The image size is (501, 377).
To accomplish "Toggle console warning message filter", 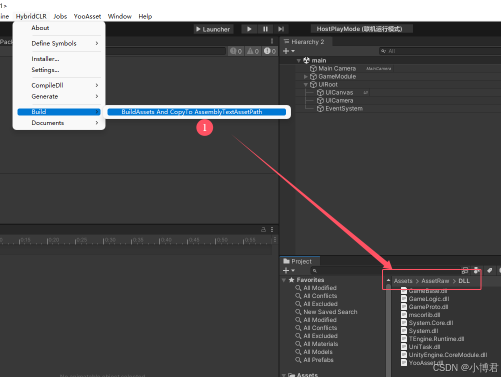I will [252, 51].
